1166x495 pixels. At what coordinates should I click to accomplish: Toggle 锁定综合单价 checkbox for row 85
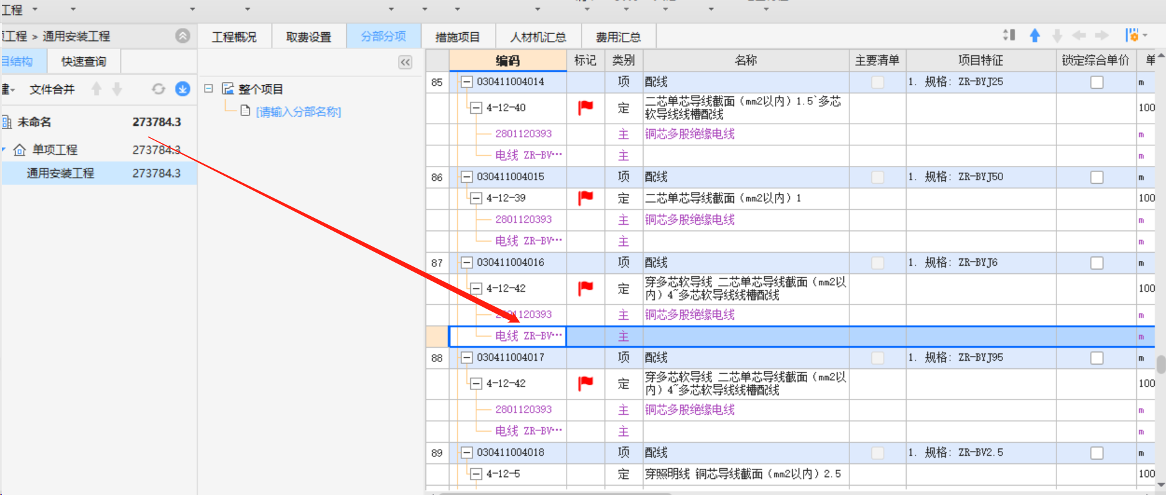1097,82
